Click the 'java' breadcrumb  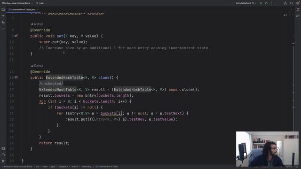(53, 167)
